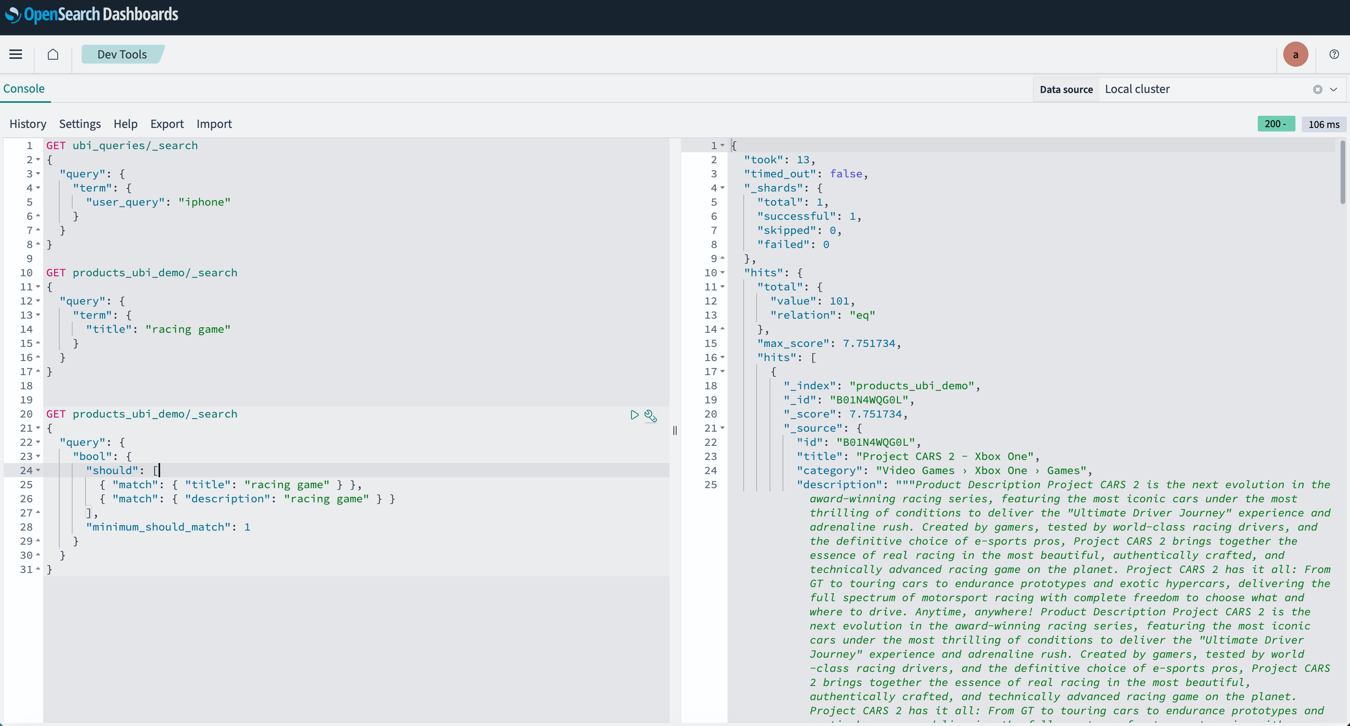Click "relation": "eq" in the response

click(823, 316)
